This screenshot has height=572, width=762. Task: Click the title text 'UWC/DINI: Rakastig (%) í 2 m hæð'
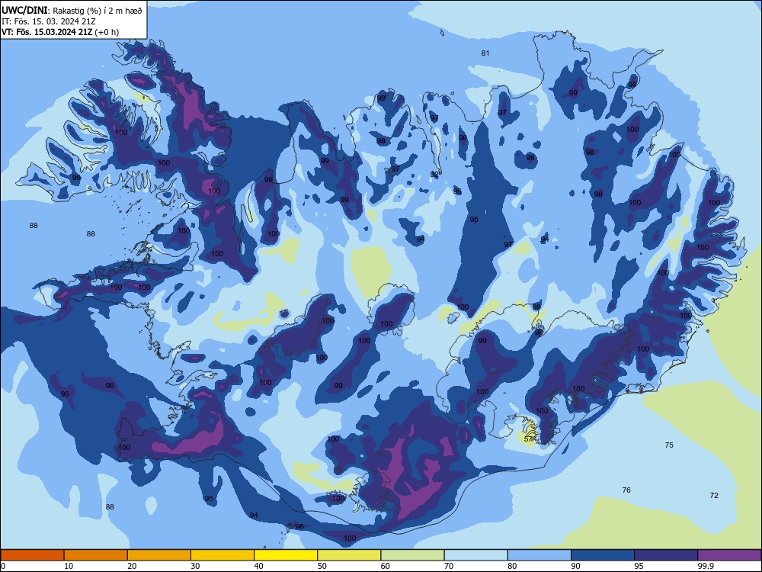(x=72, y=10)
